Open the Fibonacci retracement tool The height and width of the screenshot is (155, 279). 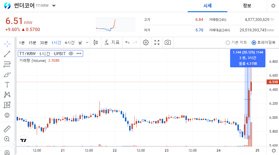point(7,64)
